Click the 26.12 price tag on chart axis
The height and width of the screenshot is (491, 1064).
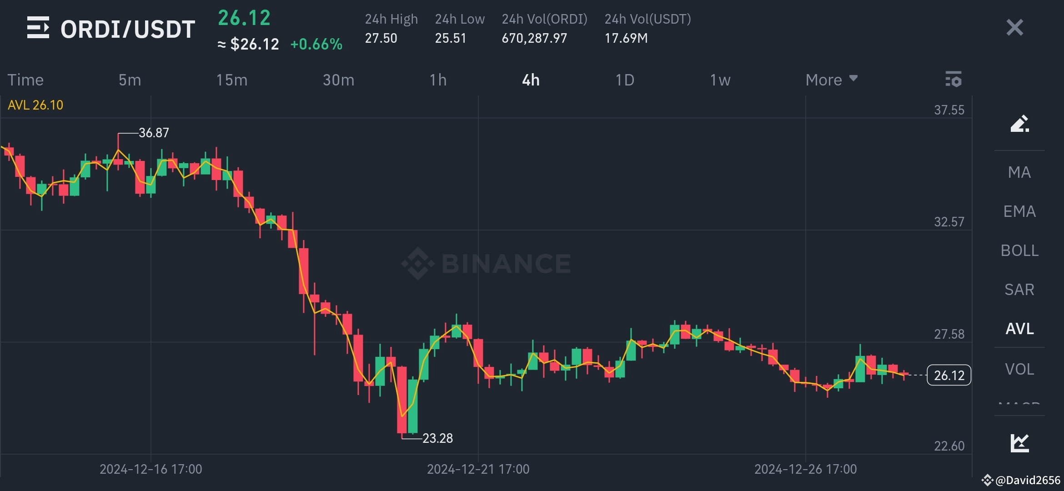949,375
